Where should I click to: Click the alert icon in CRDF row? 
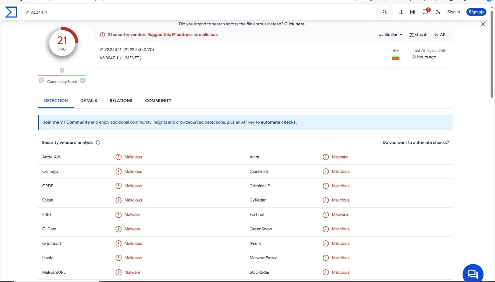click(x=119, y=186)
